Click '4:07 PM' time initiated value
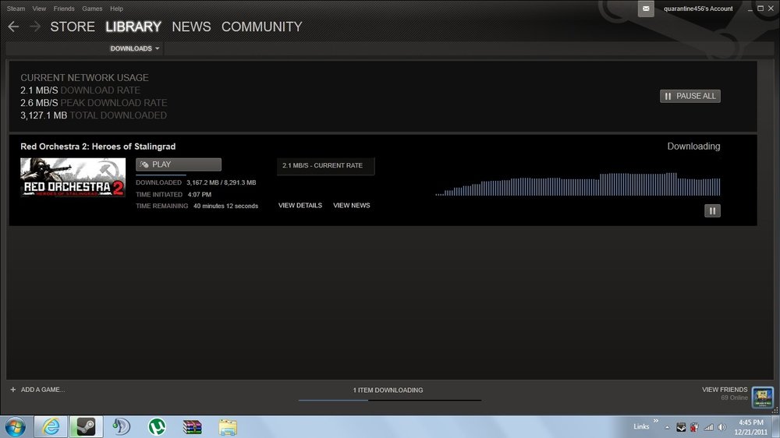 pos(200,194)
